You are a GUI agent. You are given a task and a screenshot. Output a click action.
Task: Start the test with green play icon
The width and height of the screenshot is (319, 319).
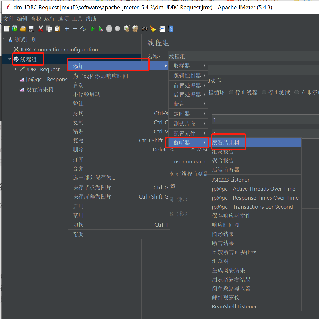pos(93,29)
